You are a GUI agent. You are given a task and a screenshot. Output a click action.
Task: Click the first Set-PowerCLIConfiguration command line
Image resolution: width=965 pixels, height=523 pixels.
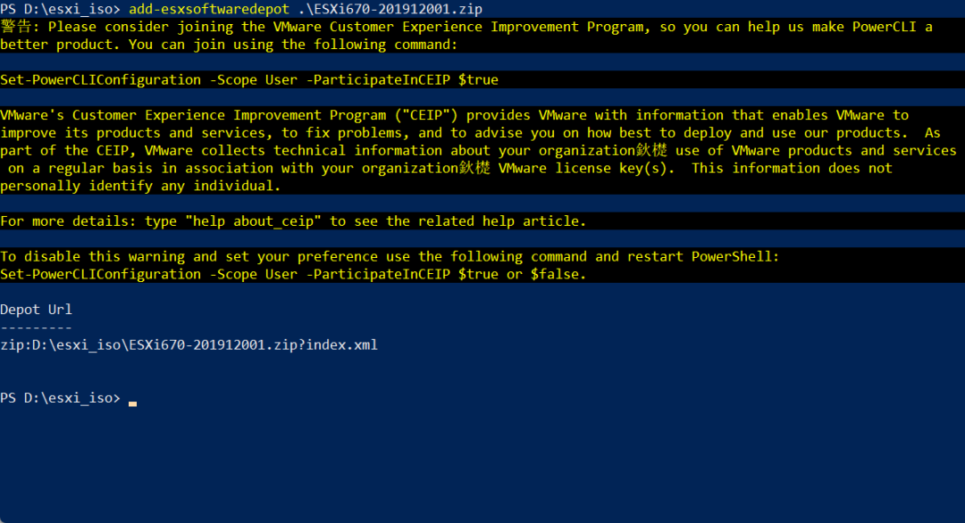[x=249, y=79]
